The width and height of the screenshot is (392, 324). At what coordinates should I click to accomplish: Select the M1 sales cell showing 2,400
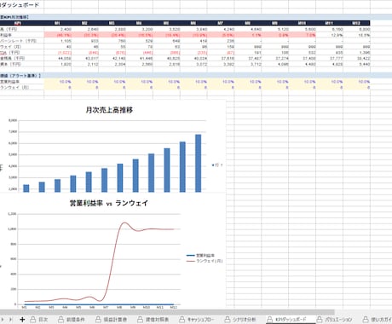tap(58, 29)
